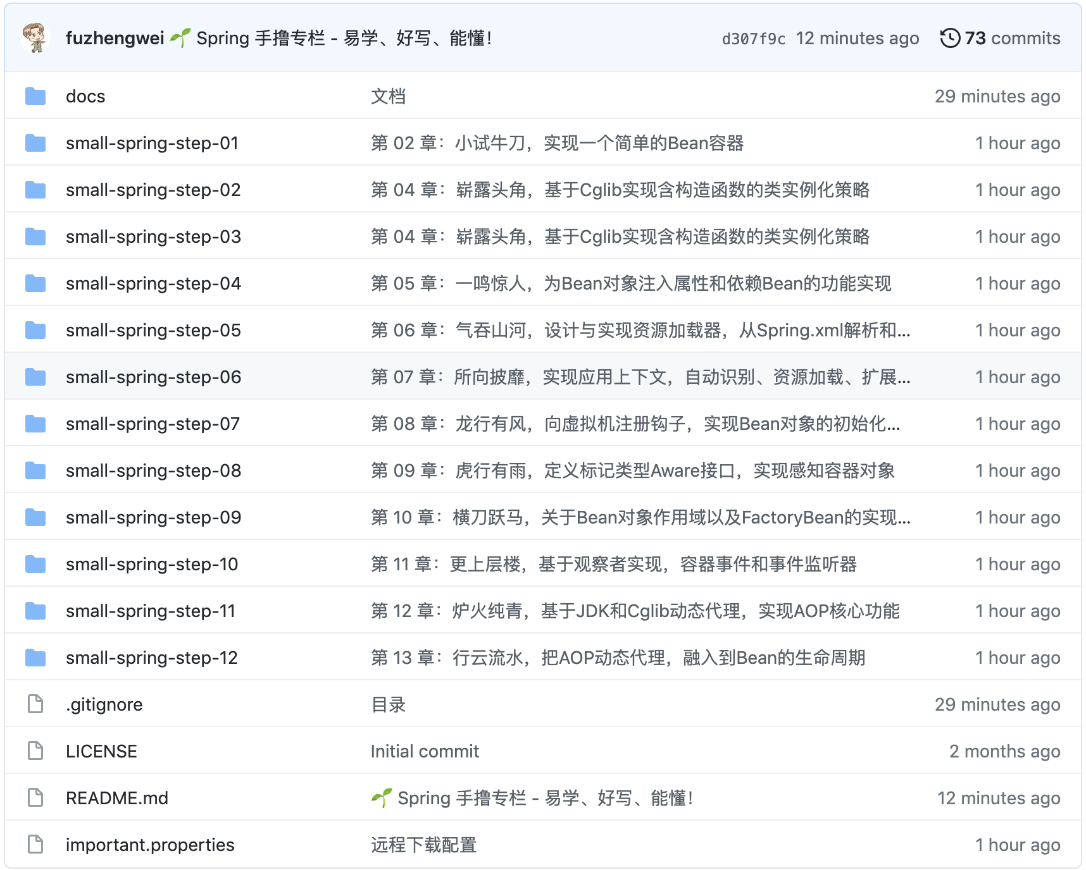Image resolution: width=1086 pixels, height=870 pixels.
Task: Open the 远程下载配置 commit message
Action: [423, 845]
